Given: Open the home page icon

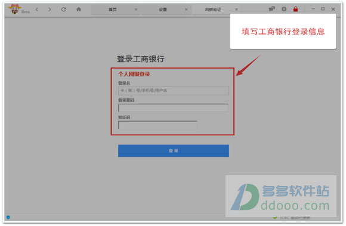Looking at the screenshot, I should coord(79,10).
